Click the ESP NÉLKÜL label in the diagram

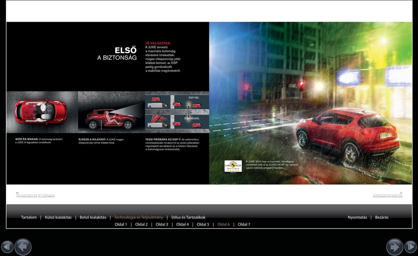[192, 118]
